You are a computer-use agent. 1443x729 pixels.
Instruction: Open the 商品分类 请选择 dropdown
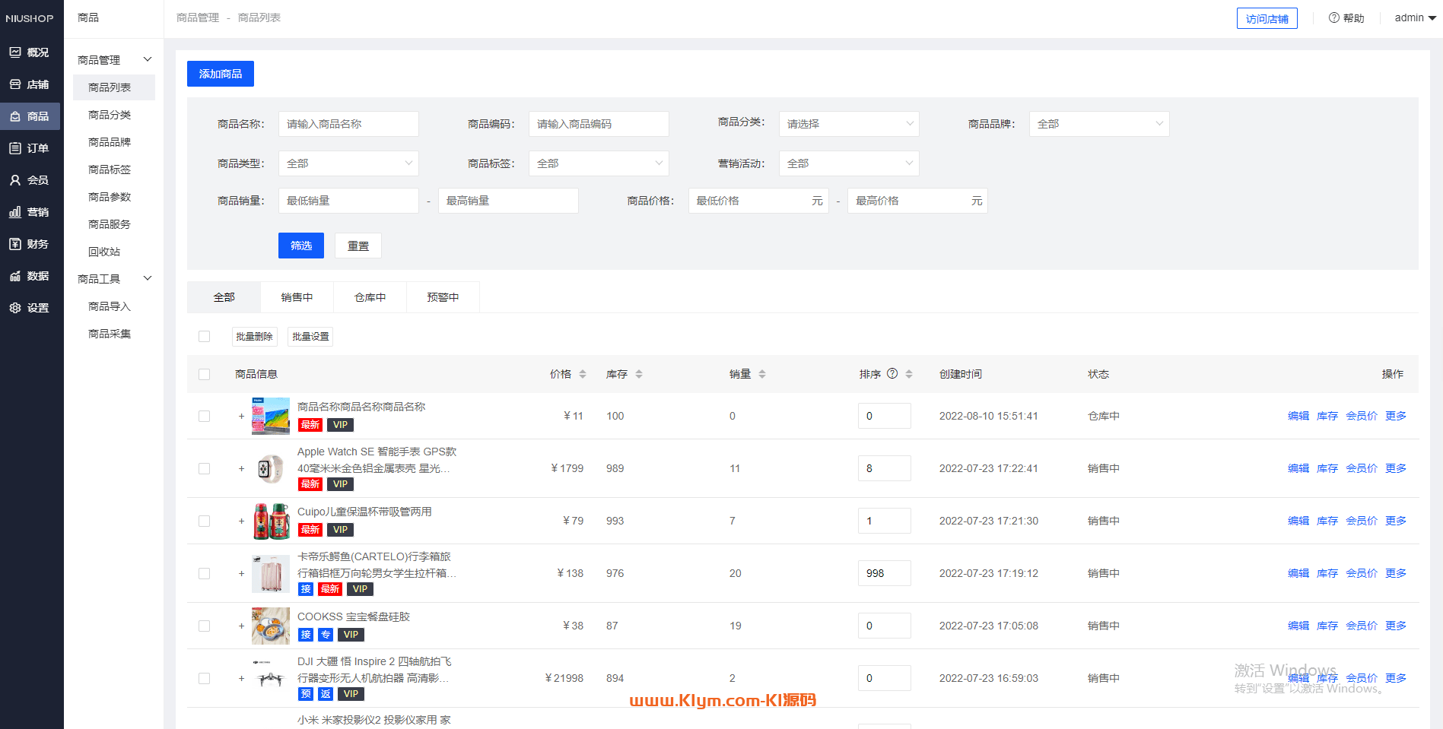pyautogui.click(x=848, y=124)
